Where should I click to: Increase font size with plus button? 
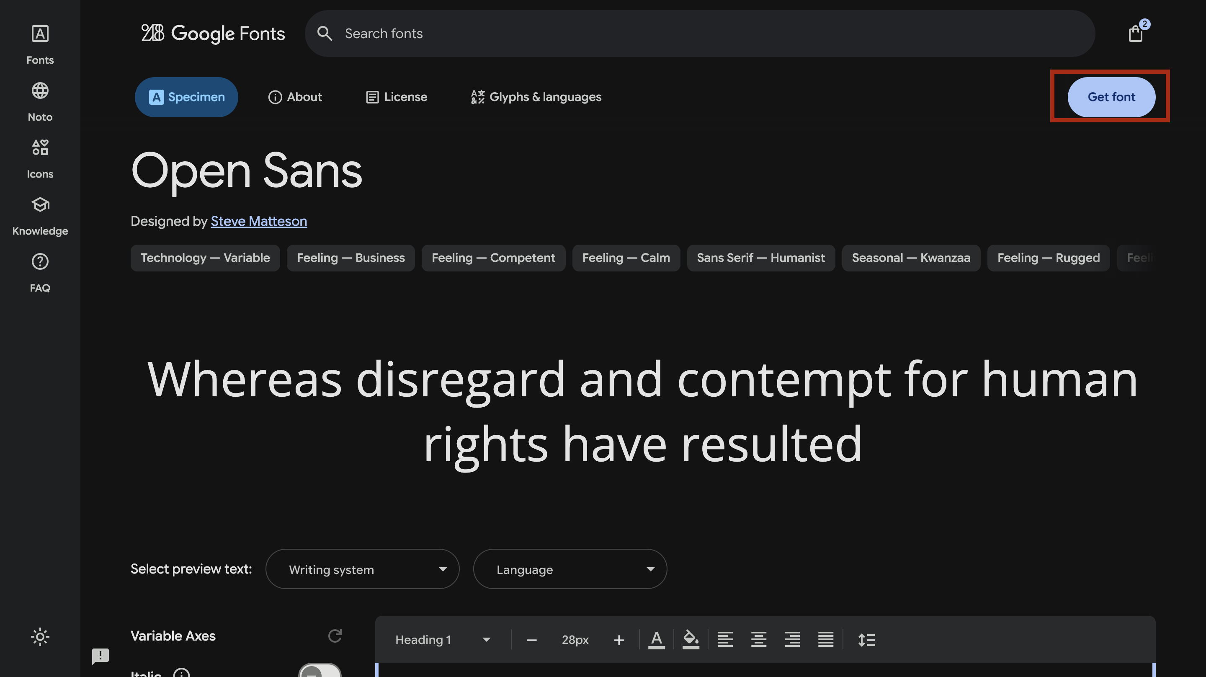point(618,640)
